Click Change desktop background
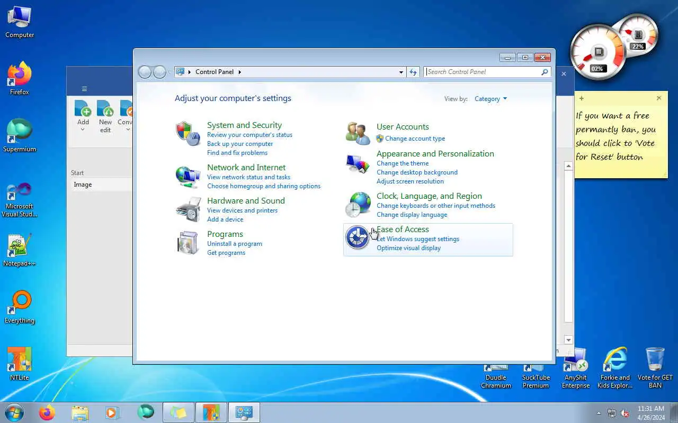678x423 pixels. [417, 172]
